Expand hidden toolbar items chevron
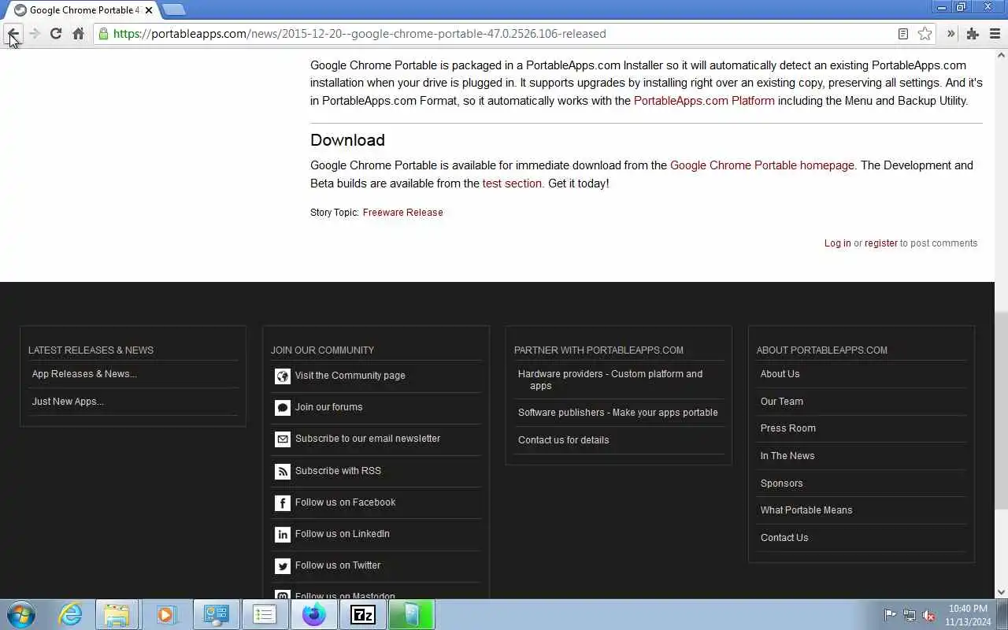 pyautogui.click(x=951, y=34)
